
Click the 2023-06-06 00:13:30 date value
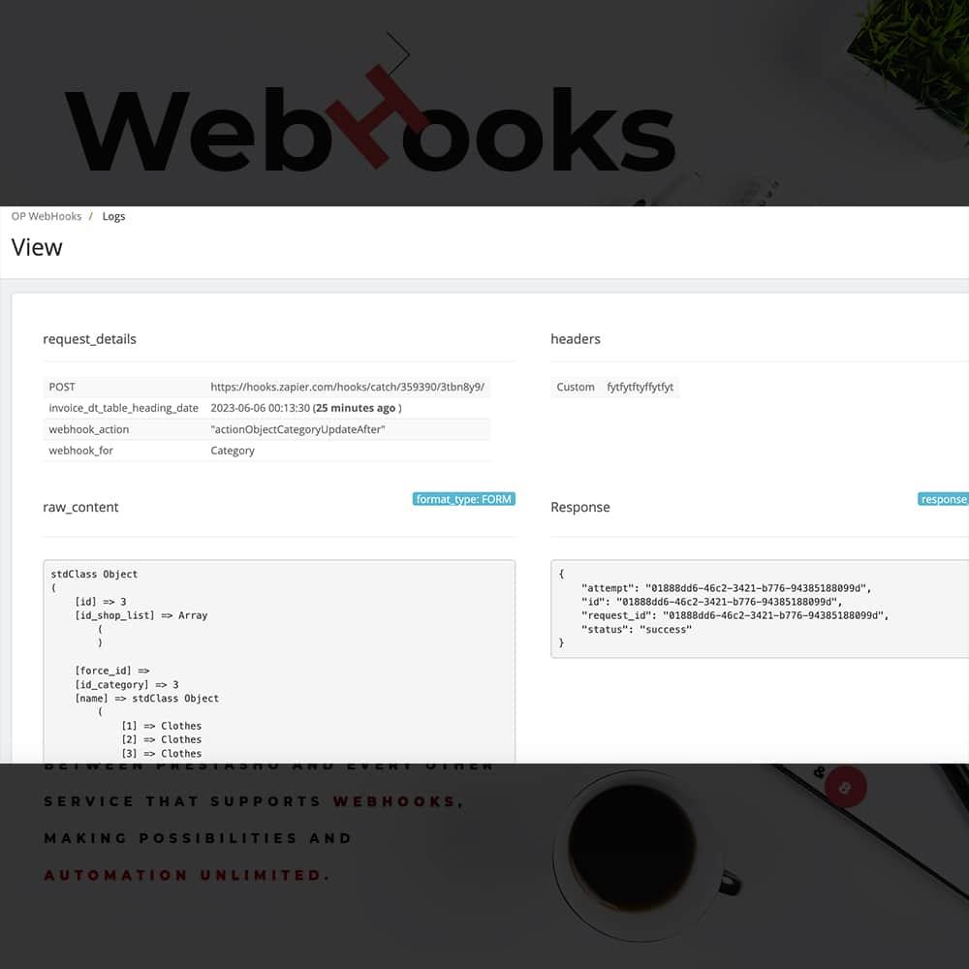pos(260,408)
